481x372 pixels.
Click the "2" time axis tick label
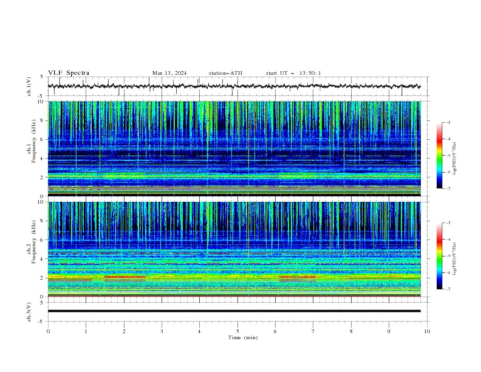click(124, 331)
